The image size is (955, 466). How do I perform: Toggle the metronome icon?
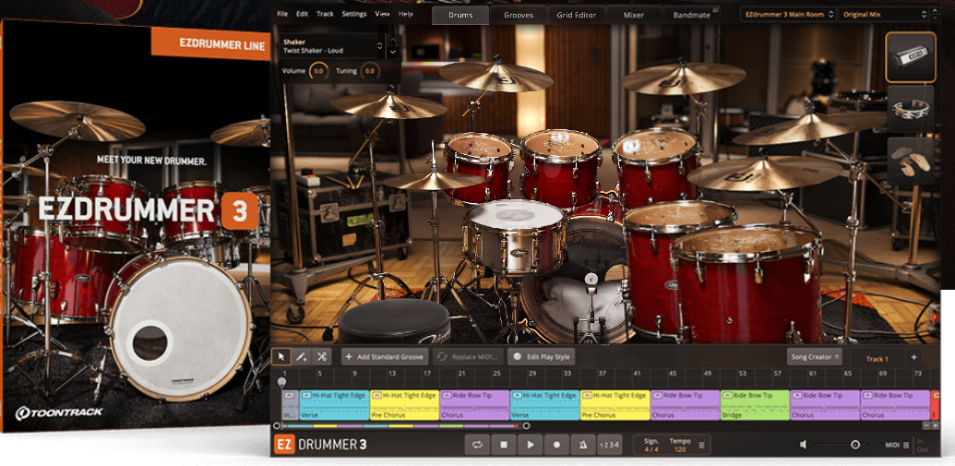click(x=582, y=445)
